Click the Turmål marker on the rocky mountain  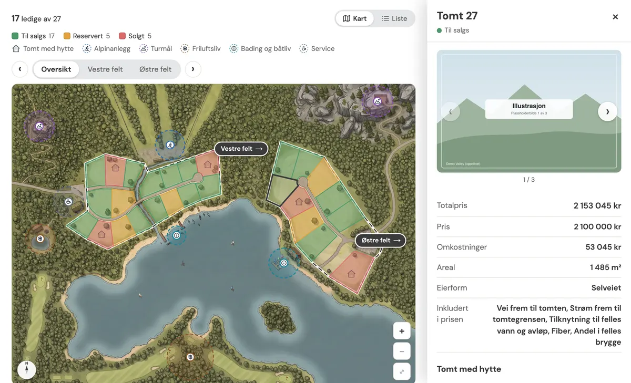click(378, 101)
